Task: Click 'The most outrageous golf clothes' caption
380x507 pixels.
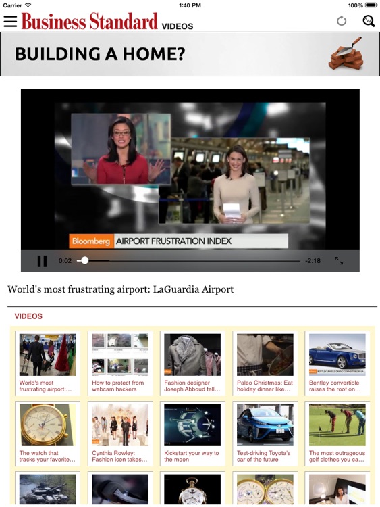Action: [x=337, y=456]
